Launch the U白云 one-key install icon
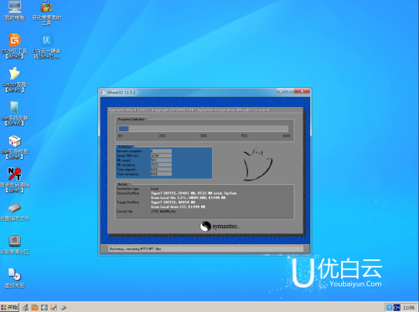The image size is (419, 312). [x=46, y=46]
